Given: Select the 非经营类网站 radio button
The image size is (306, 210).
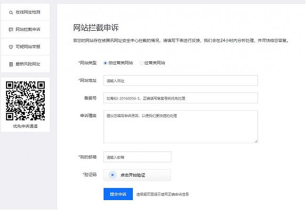Looking at the screenshot, I should [x=105, y=63].
